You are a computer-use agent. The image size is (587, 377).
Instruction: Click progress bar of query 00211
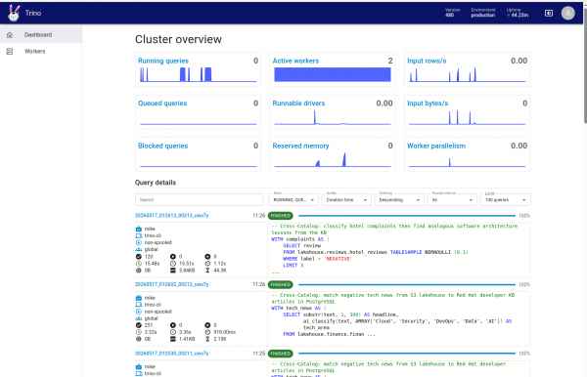pos(407,354)
